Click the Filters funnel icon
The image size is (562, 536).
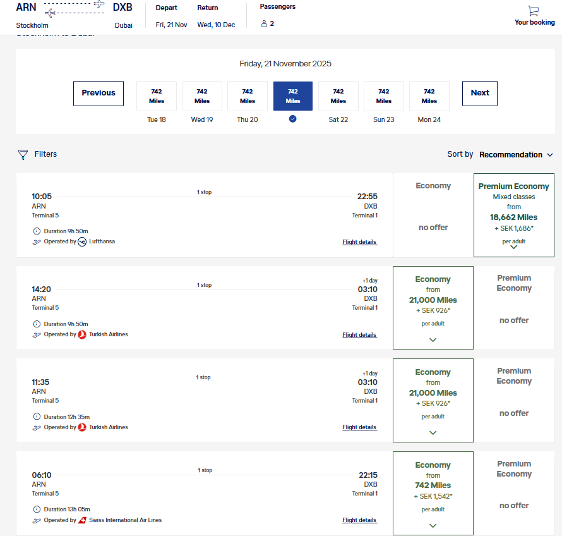click(x=23, y=155)
